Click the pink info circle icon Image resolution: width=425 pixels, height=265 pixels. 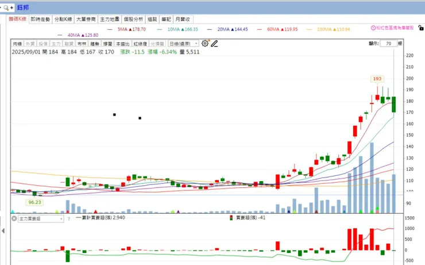click(373, 28)
